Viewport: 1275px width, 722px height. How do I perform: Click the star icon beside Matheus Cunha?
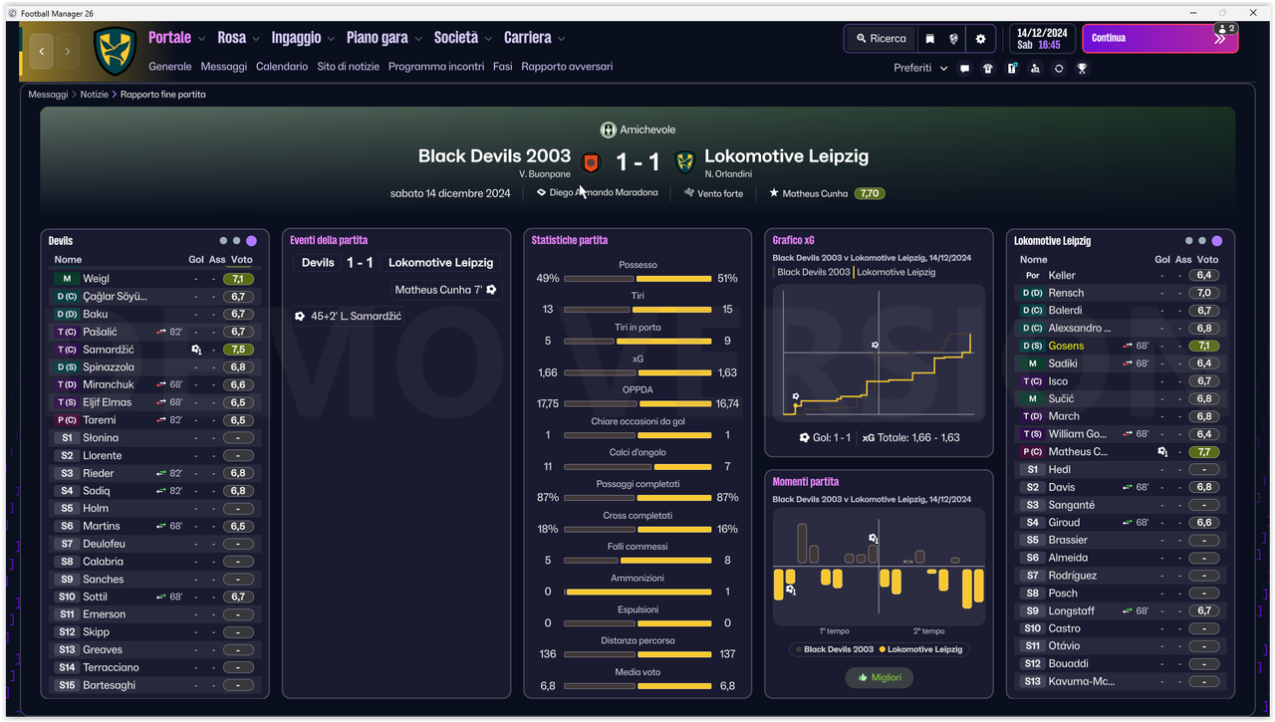(774, 193)
